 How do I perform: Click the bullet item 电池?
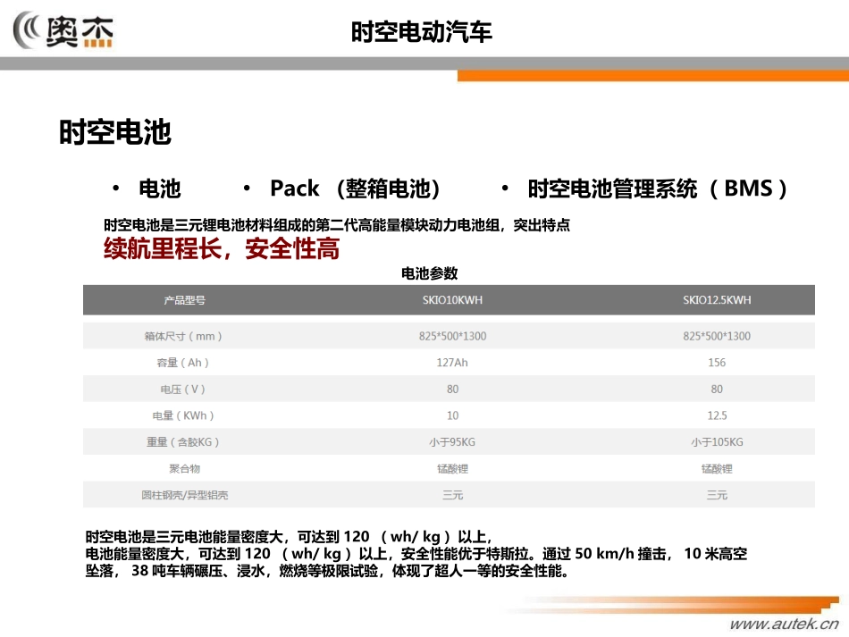[159, 189]
